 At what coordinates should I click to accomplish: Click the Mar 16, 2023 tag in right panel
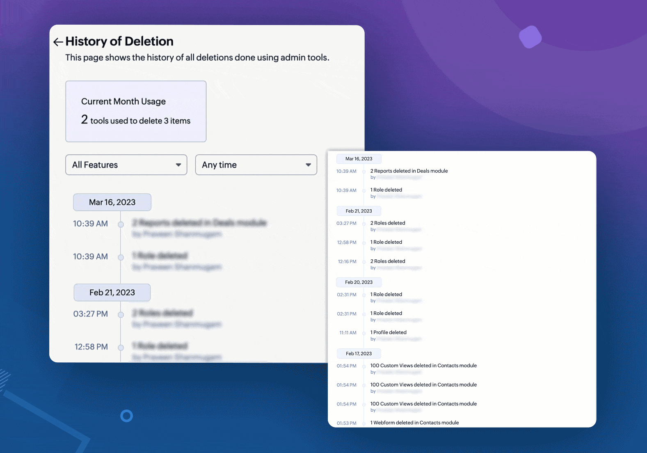(359, 159)
